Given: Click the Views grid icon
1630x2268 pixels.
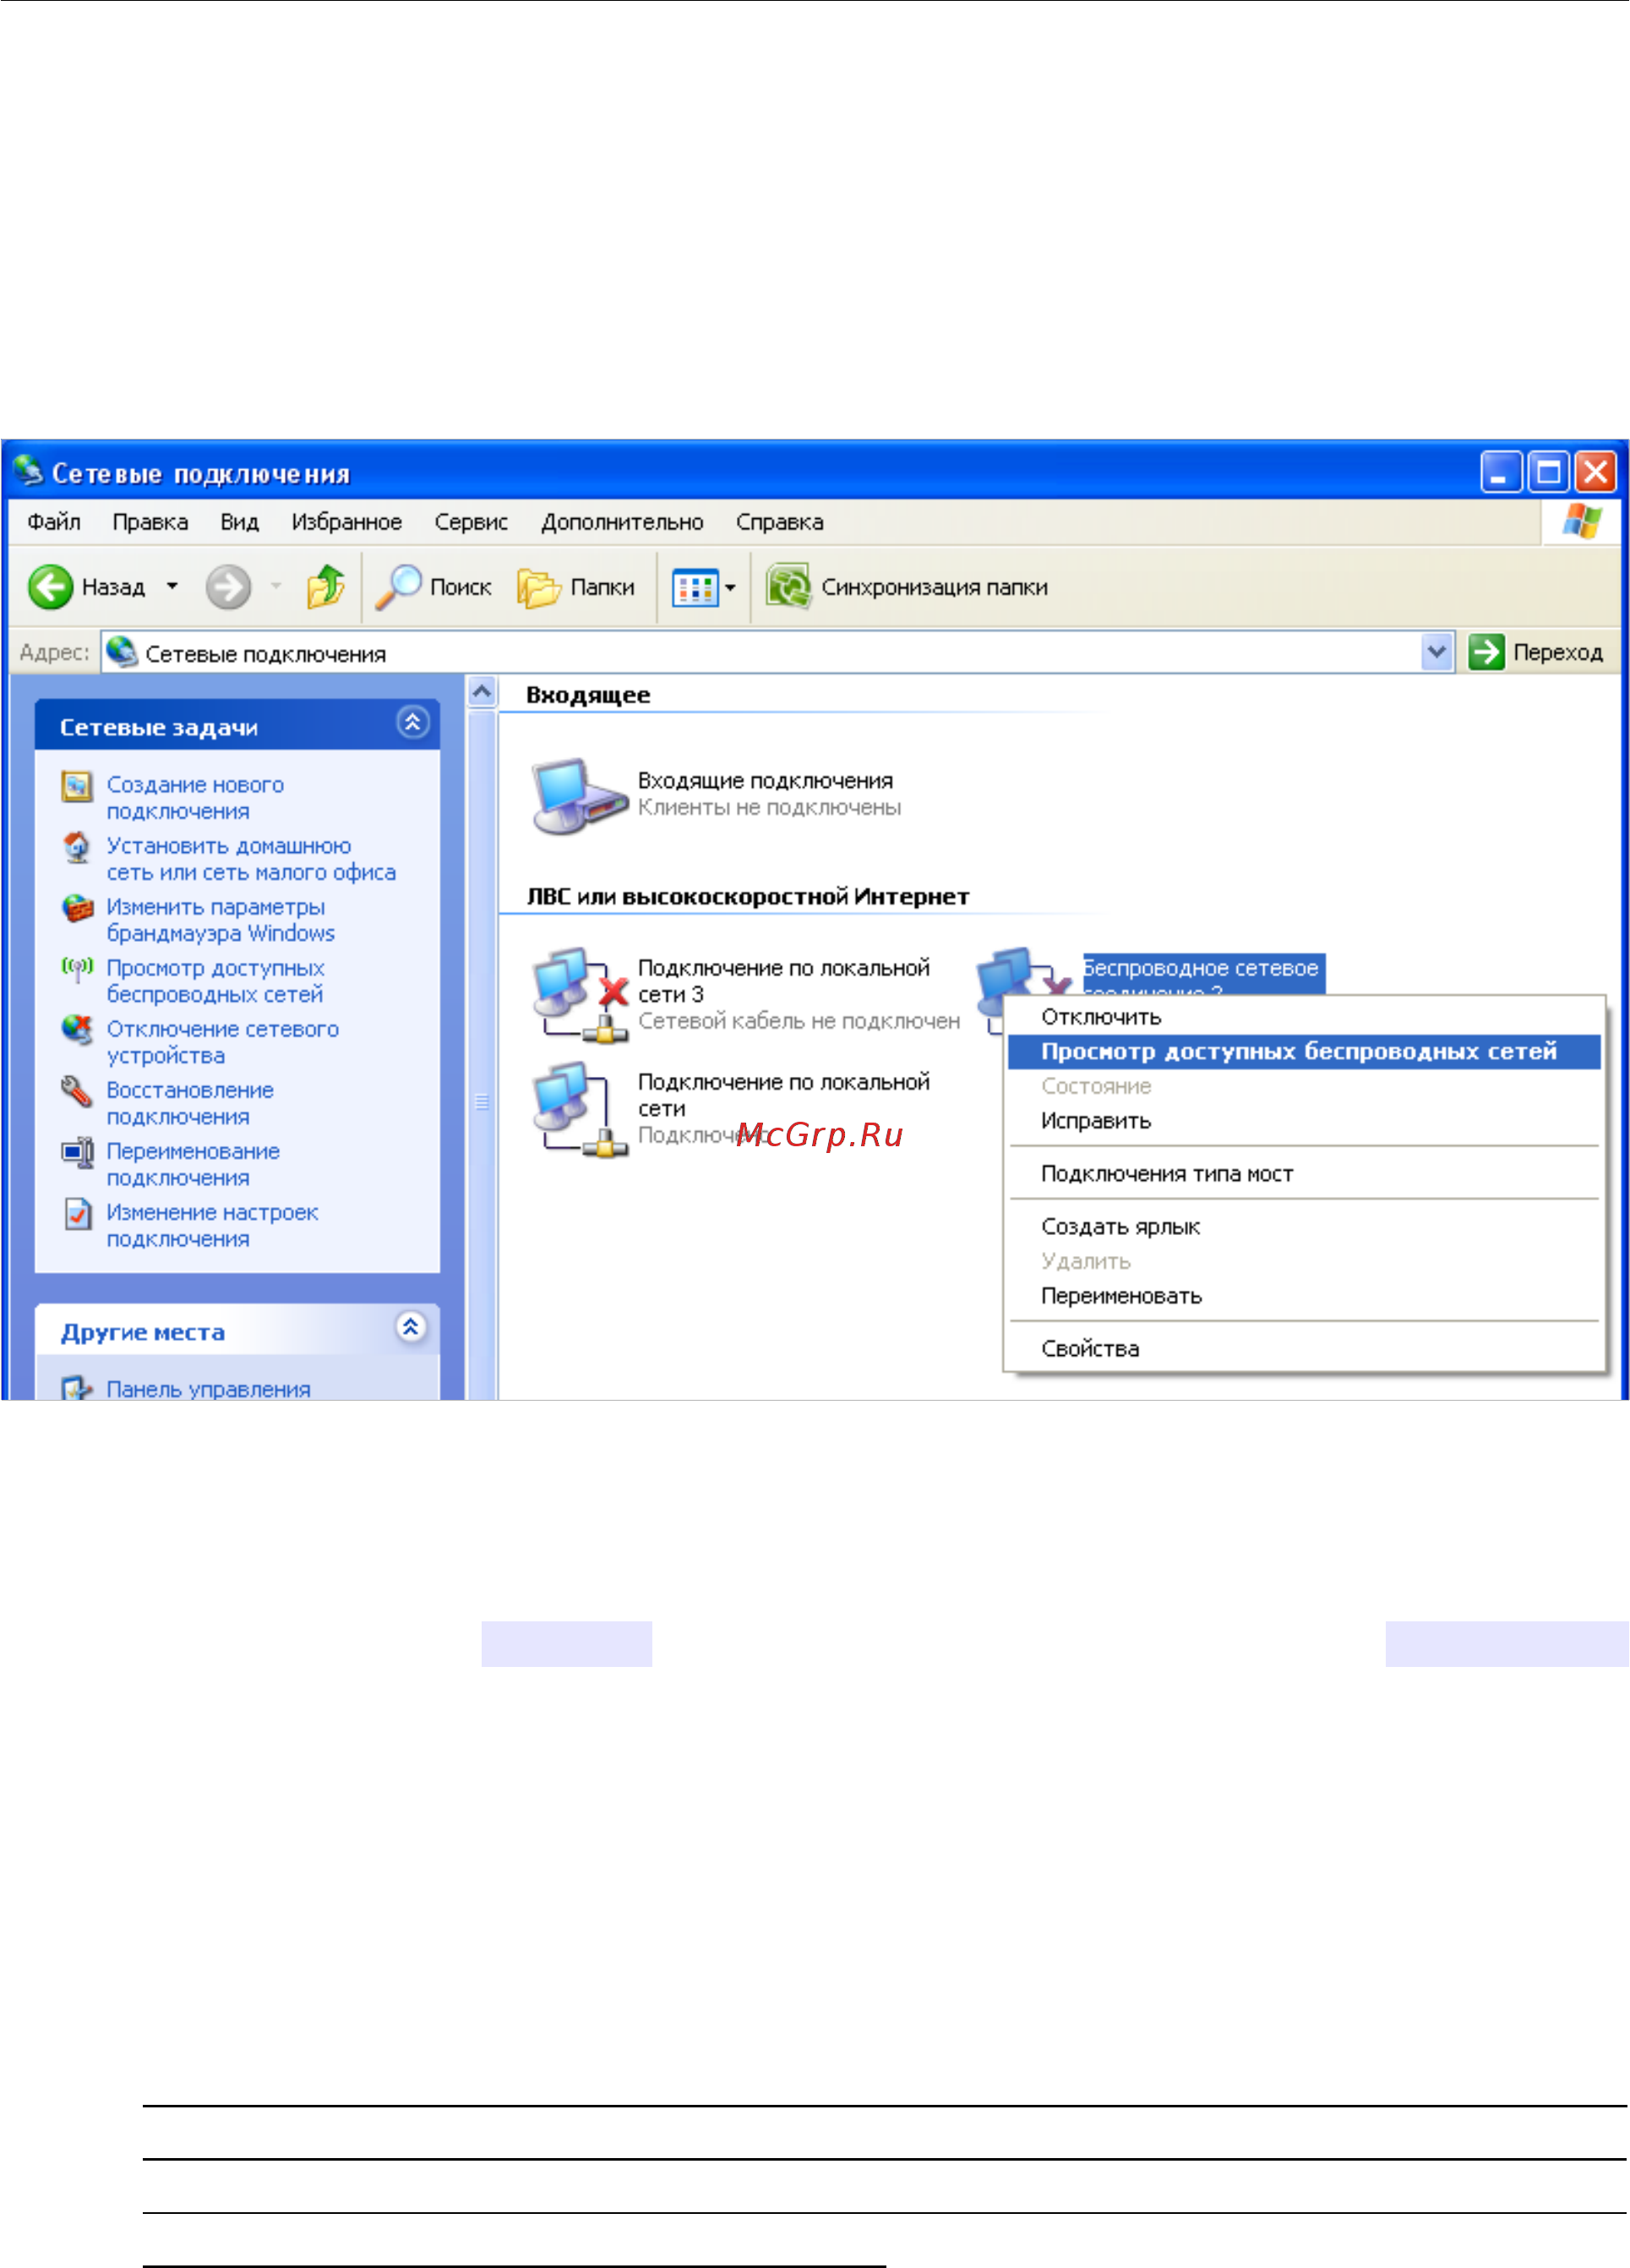Looking at the screenshot, I should click(x=695, y=588).
